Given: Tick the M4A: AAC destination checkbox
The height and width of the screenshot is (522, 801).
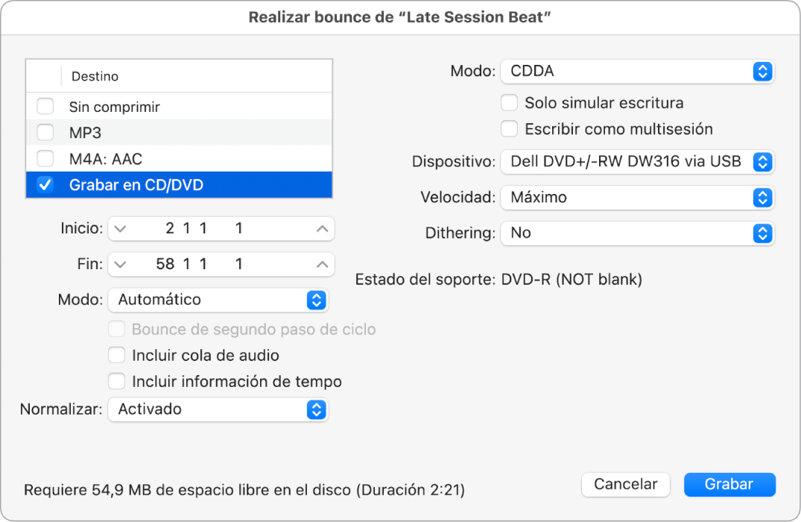Looking at the screenshot, I should 45,159.
